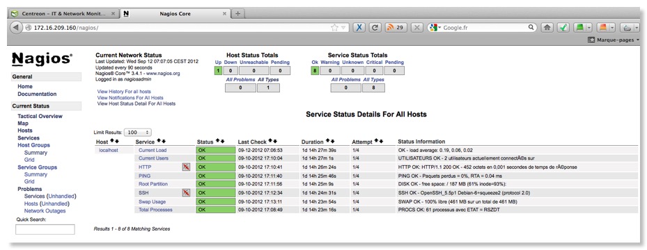The height and width of the screenshot is (250, 647).
Task: Open a new tab with plus button
Action: tap(237, 14)
